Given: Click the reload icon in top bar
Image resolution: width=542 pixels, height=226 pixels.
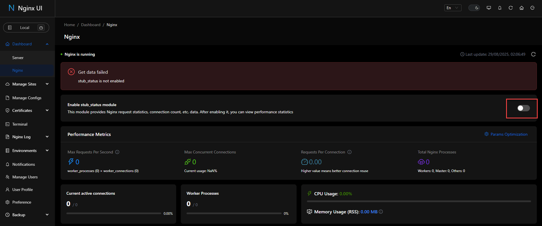Looking at the screenshot, I should click(x=511, y=8).
